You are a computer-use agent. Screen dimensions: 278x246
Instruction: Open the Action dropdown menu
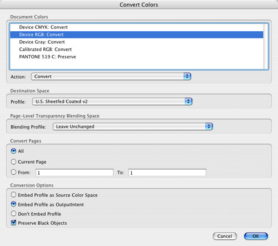(x=111, y=76)
